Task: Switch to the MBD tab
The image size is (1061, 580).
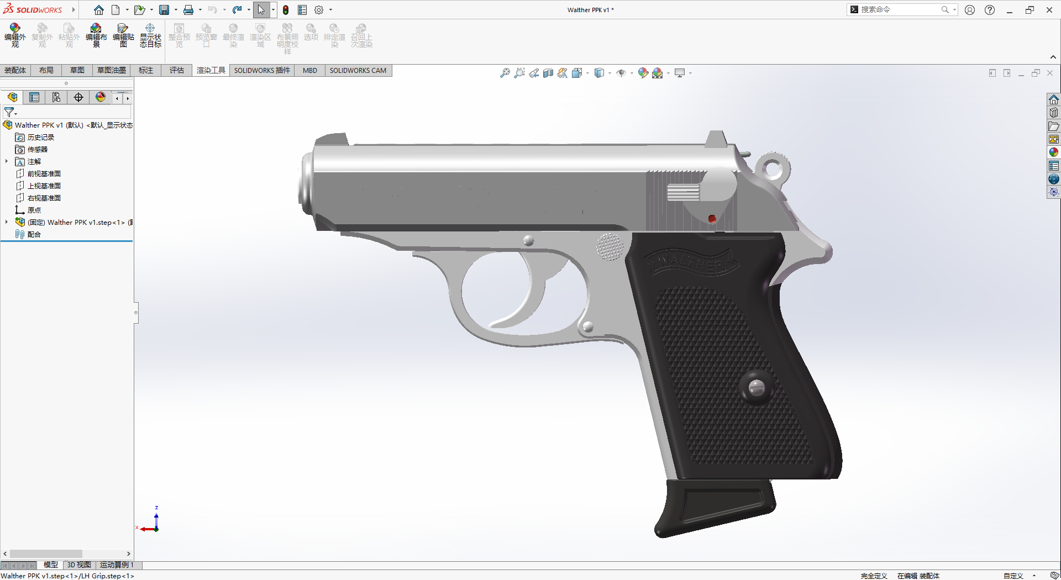Action: coord(310,70)
